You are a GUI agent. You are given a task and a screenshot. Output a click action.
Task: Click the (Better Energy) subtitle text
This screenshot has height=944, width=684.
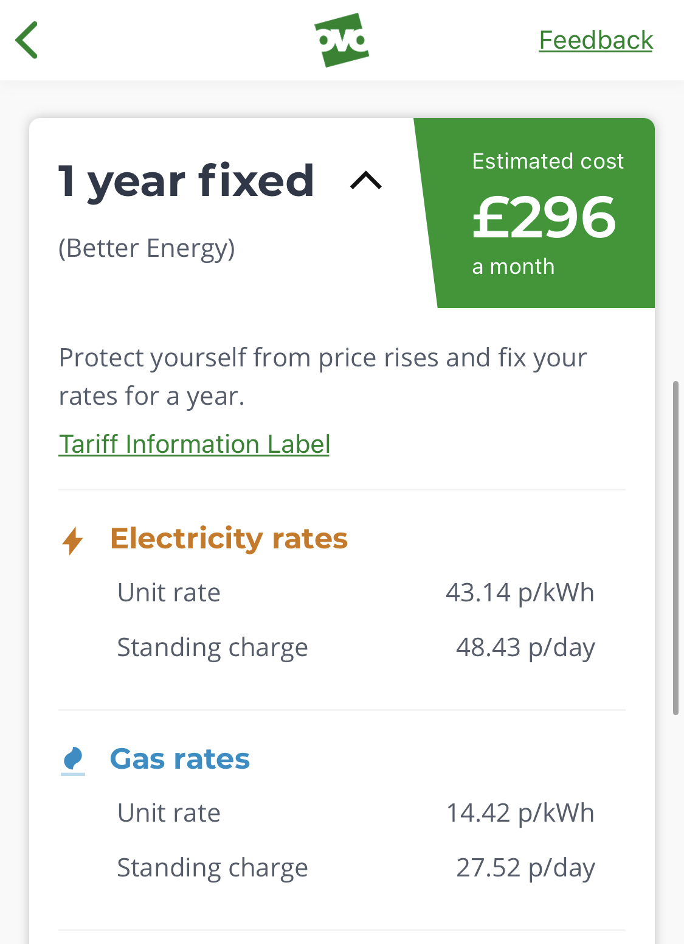pos(147,249)
